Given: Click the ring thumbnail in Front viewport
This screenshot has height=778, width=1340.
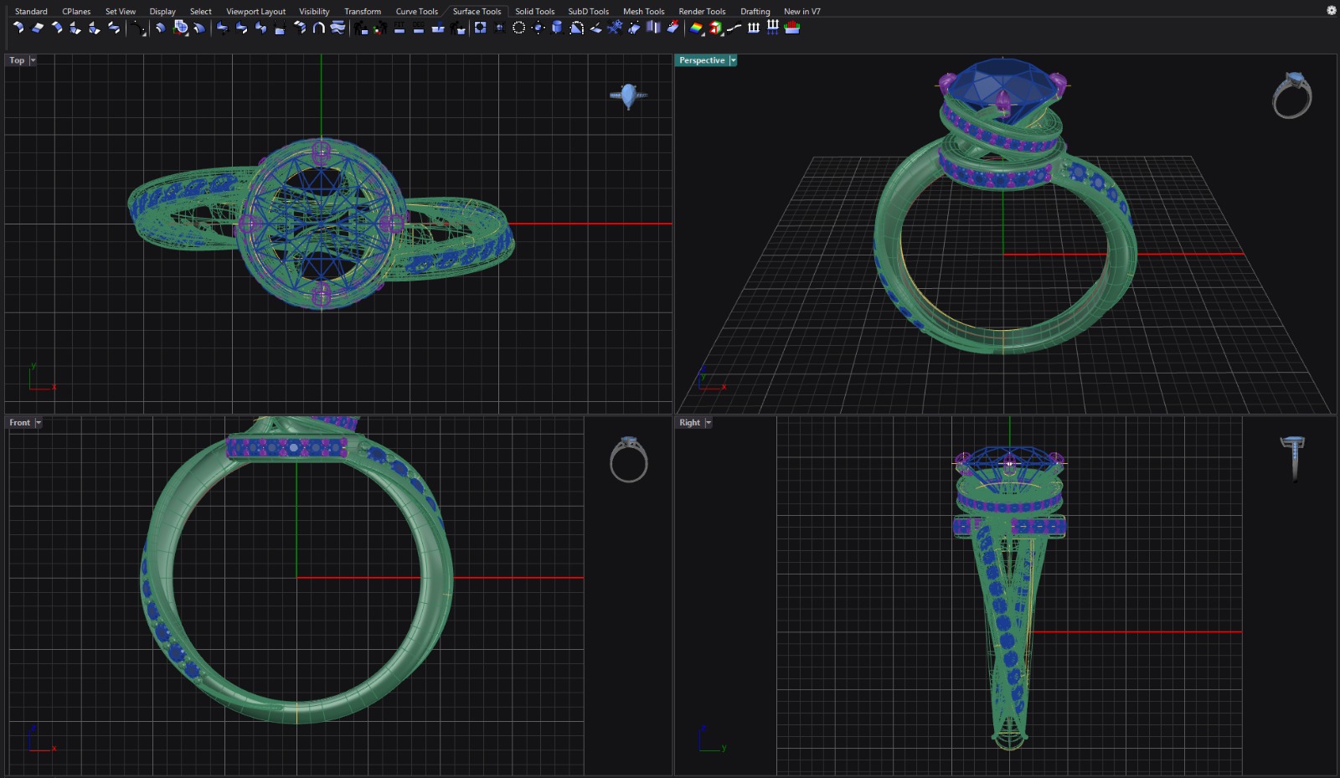Looking at the screenshot, I should (629, 460).
